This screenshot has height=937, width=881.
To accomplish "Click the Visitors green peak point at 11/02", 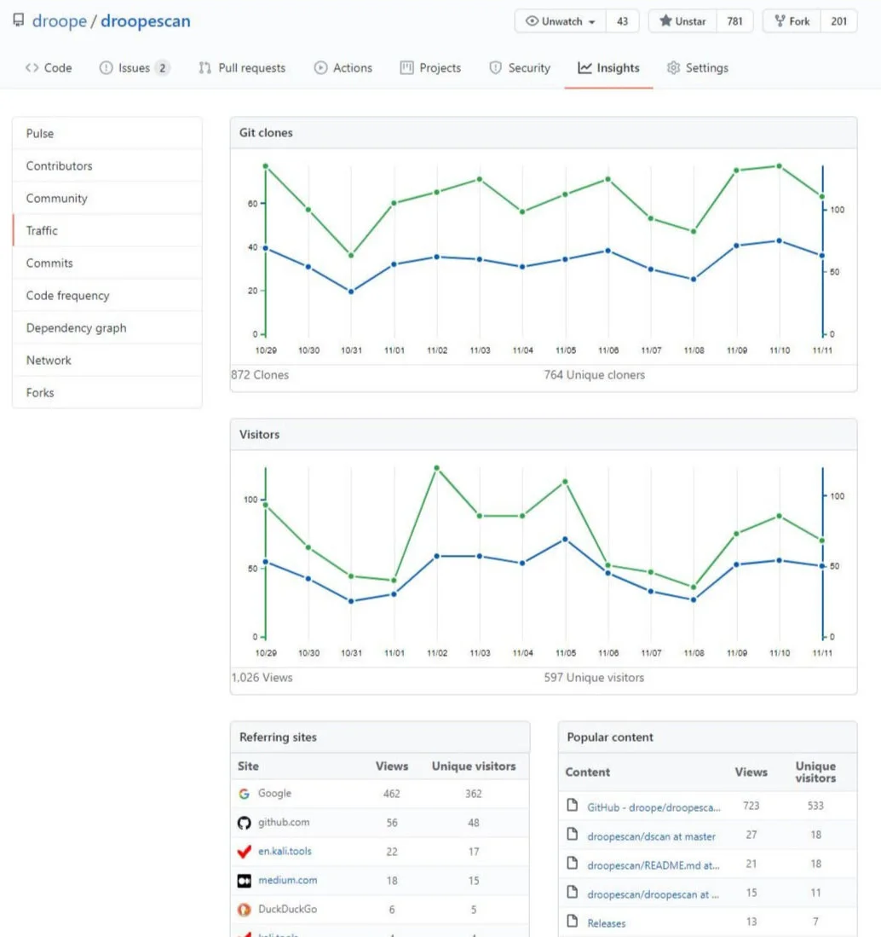I will (436, 468).
